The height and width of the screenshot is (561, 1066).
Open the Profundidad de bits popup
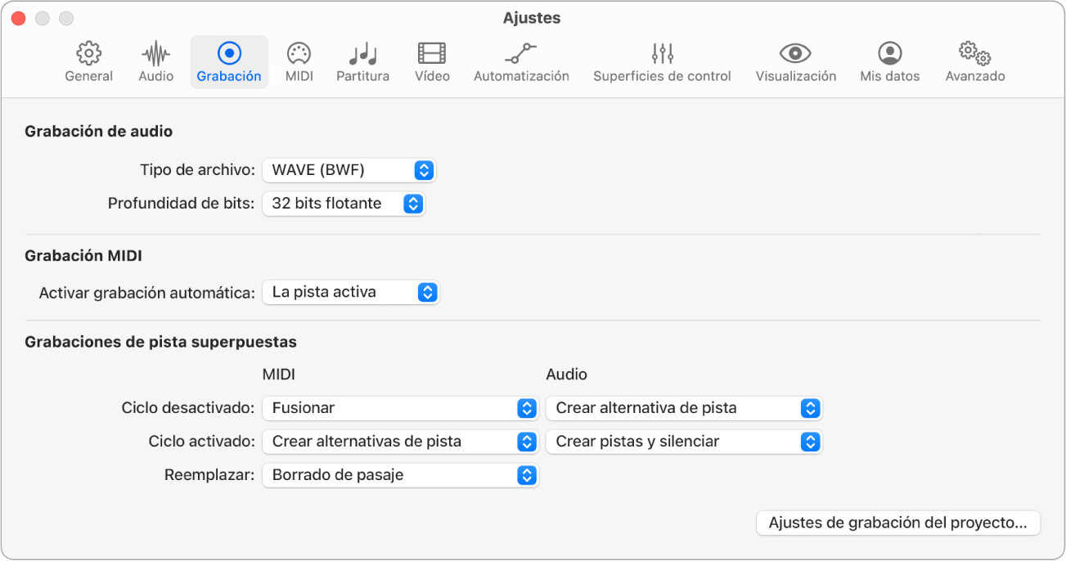344,204
